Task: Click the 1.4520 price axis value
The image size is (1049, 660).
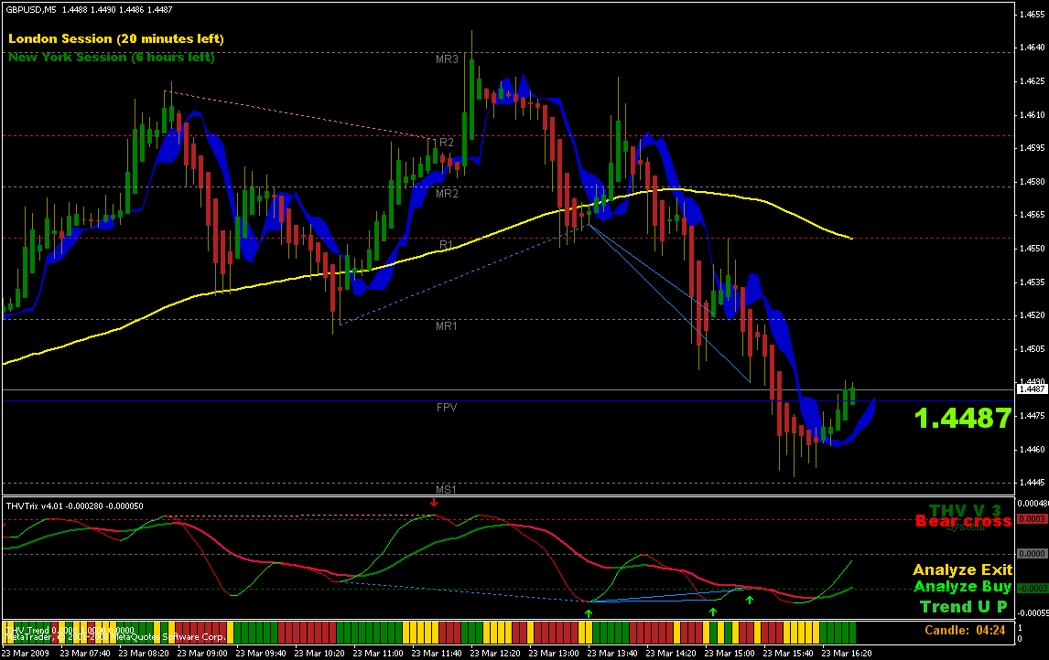Action: [x=1033, y=315]
